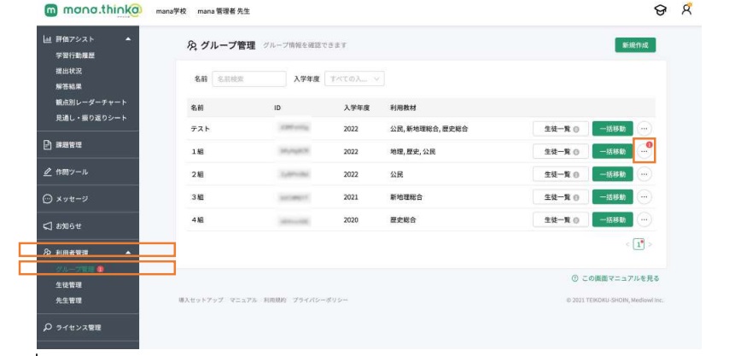Click 一括移動 for 1組 group

click(613, 151)
